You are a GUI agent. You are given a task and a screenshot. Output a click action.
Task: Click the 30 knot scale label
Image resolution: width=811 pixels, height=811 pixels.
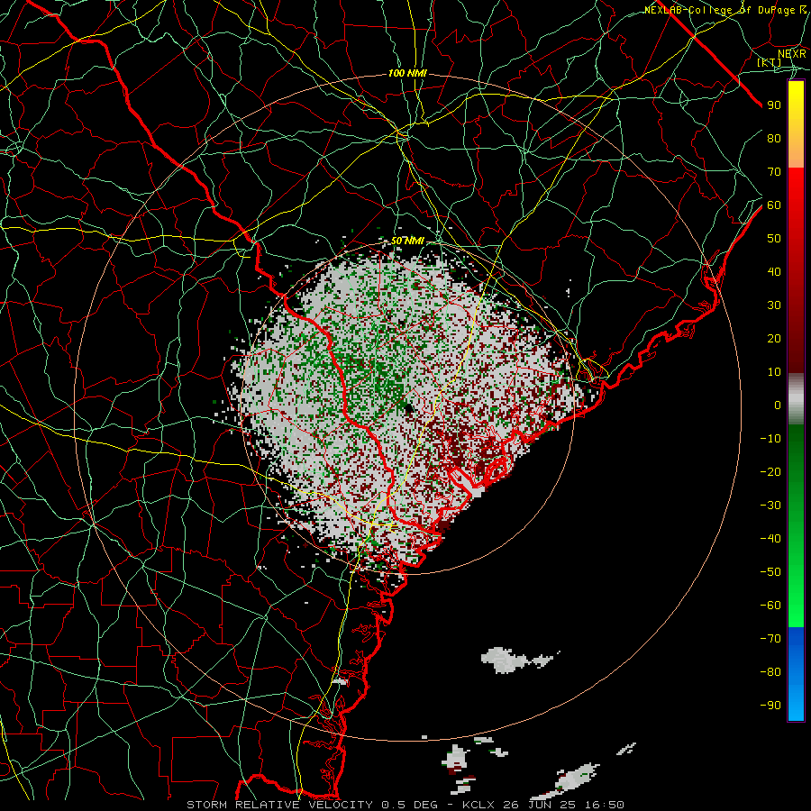pos(774,305)
